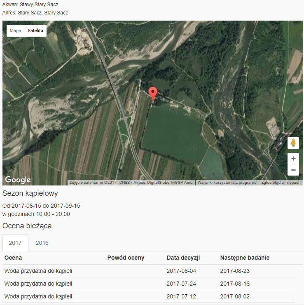
Task: Open Street View pegman icon
Action: point(293,143)
